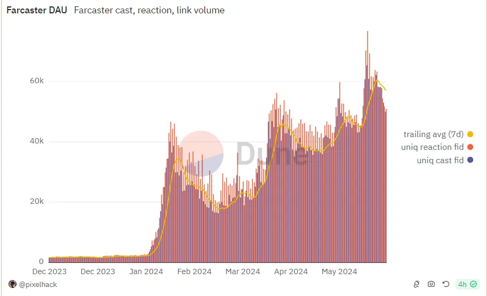Image resolution: width=487 pixels, height=296 pixels.
Task: Click the 60k y-axis label
Action: (x=37, y=81)
